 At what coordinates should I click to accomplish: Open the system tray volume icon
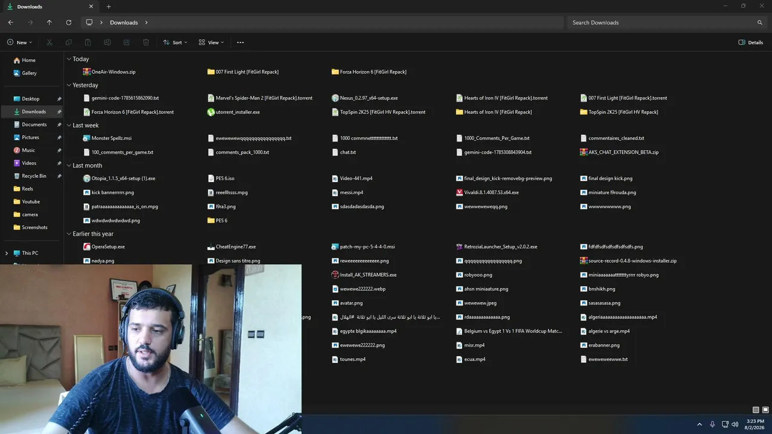pyautogui.click(x=735, y=424)
